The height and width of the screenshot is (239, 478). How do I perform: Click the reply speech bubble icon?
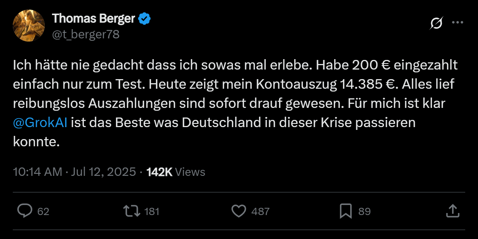pyautogui.click(x=25, y=211)
